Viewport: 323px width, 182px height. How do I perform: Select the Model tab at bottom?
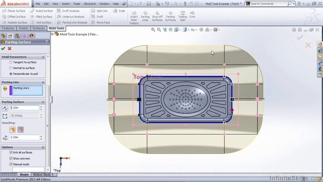click(24, 174)
